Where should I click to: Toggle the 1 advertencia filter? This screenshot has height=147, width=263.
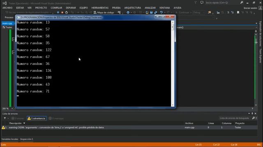tap(37, 118)
